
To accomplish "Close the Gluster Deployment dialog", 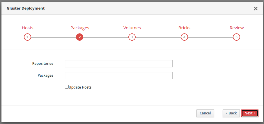I will tap(256, 8).
